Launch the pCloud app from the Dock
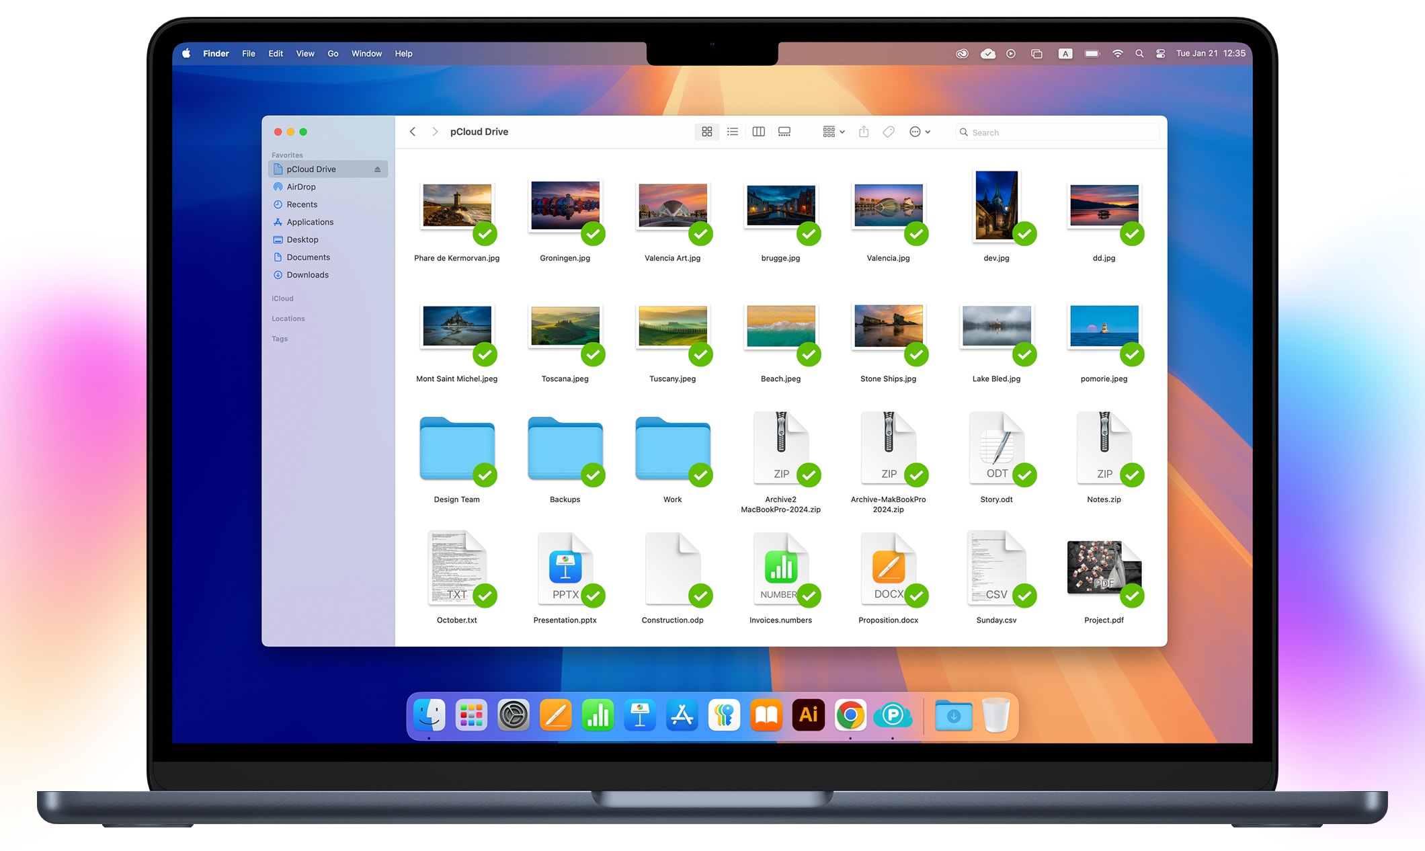The height and width of the screenshot is (851, 1425). pos(893,715)
